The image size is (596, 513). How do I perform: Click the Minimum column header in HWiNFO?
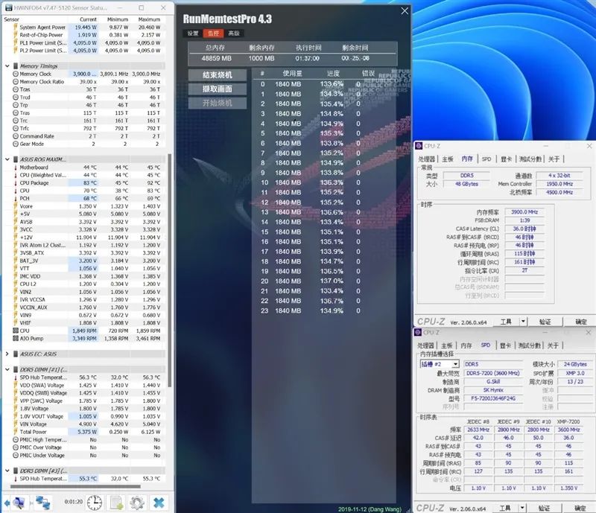(118, 19)
